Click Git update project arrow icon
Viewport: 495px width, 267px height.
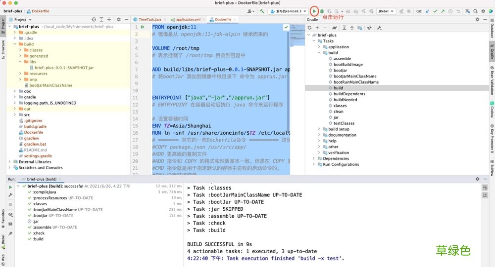(428, 11)
